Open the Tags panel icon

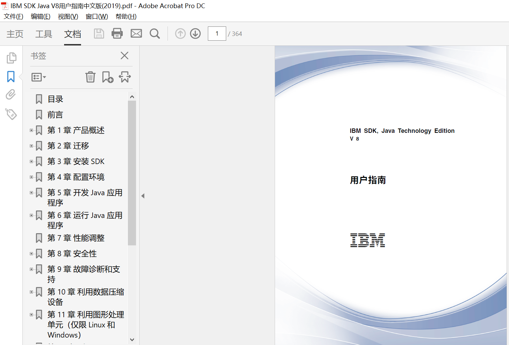pyautogui.click(x=11, y=114)
